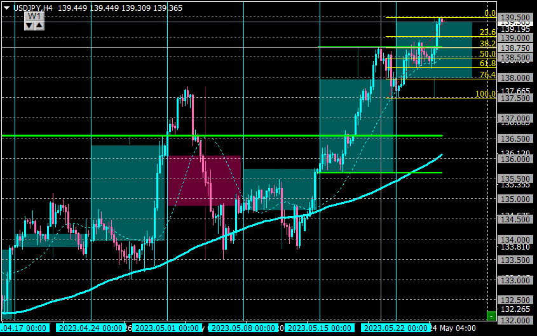Screen dimensions: 537x336
Task: Click the W1 timeframe label button
Action: tap(34, 16)
